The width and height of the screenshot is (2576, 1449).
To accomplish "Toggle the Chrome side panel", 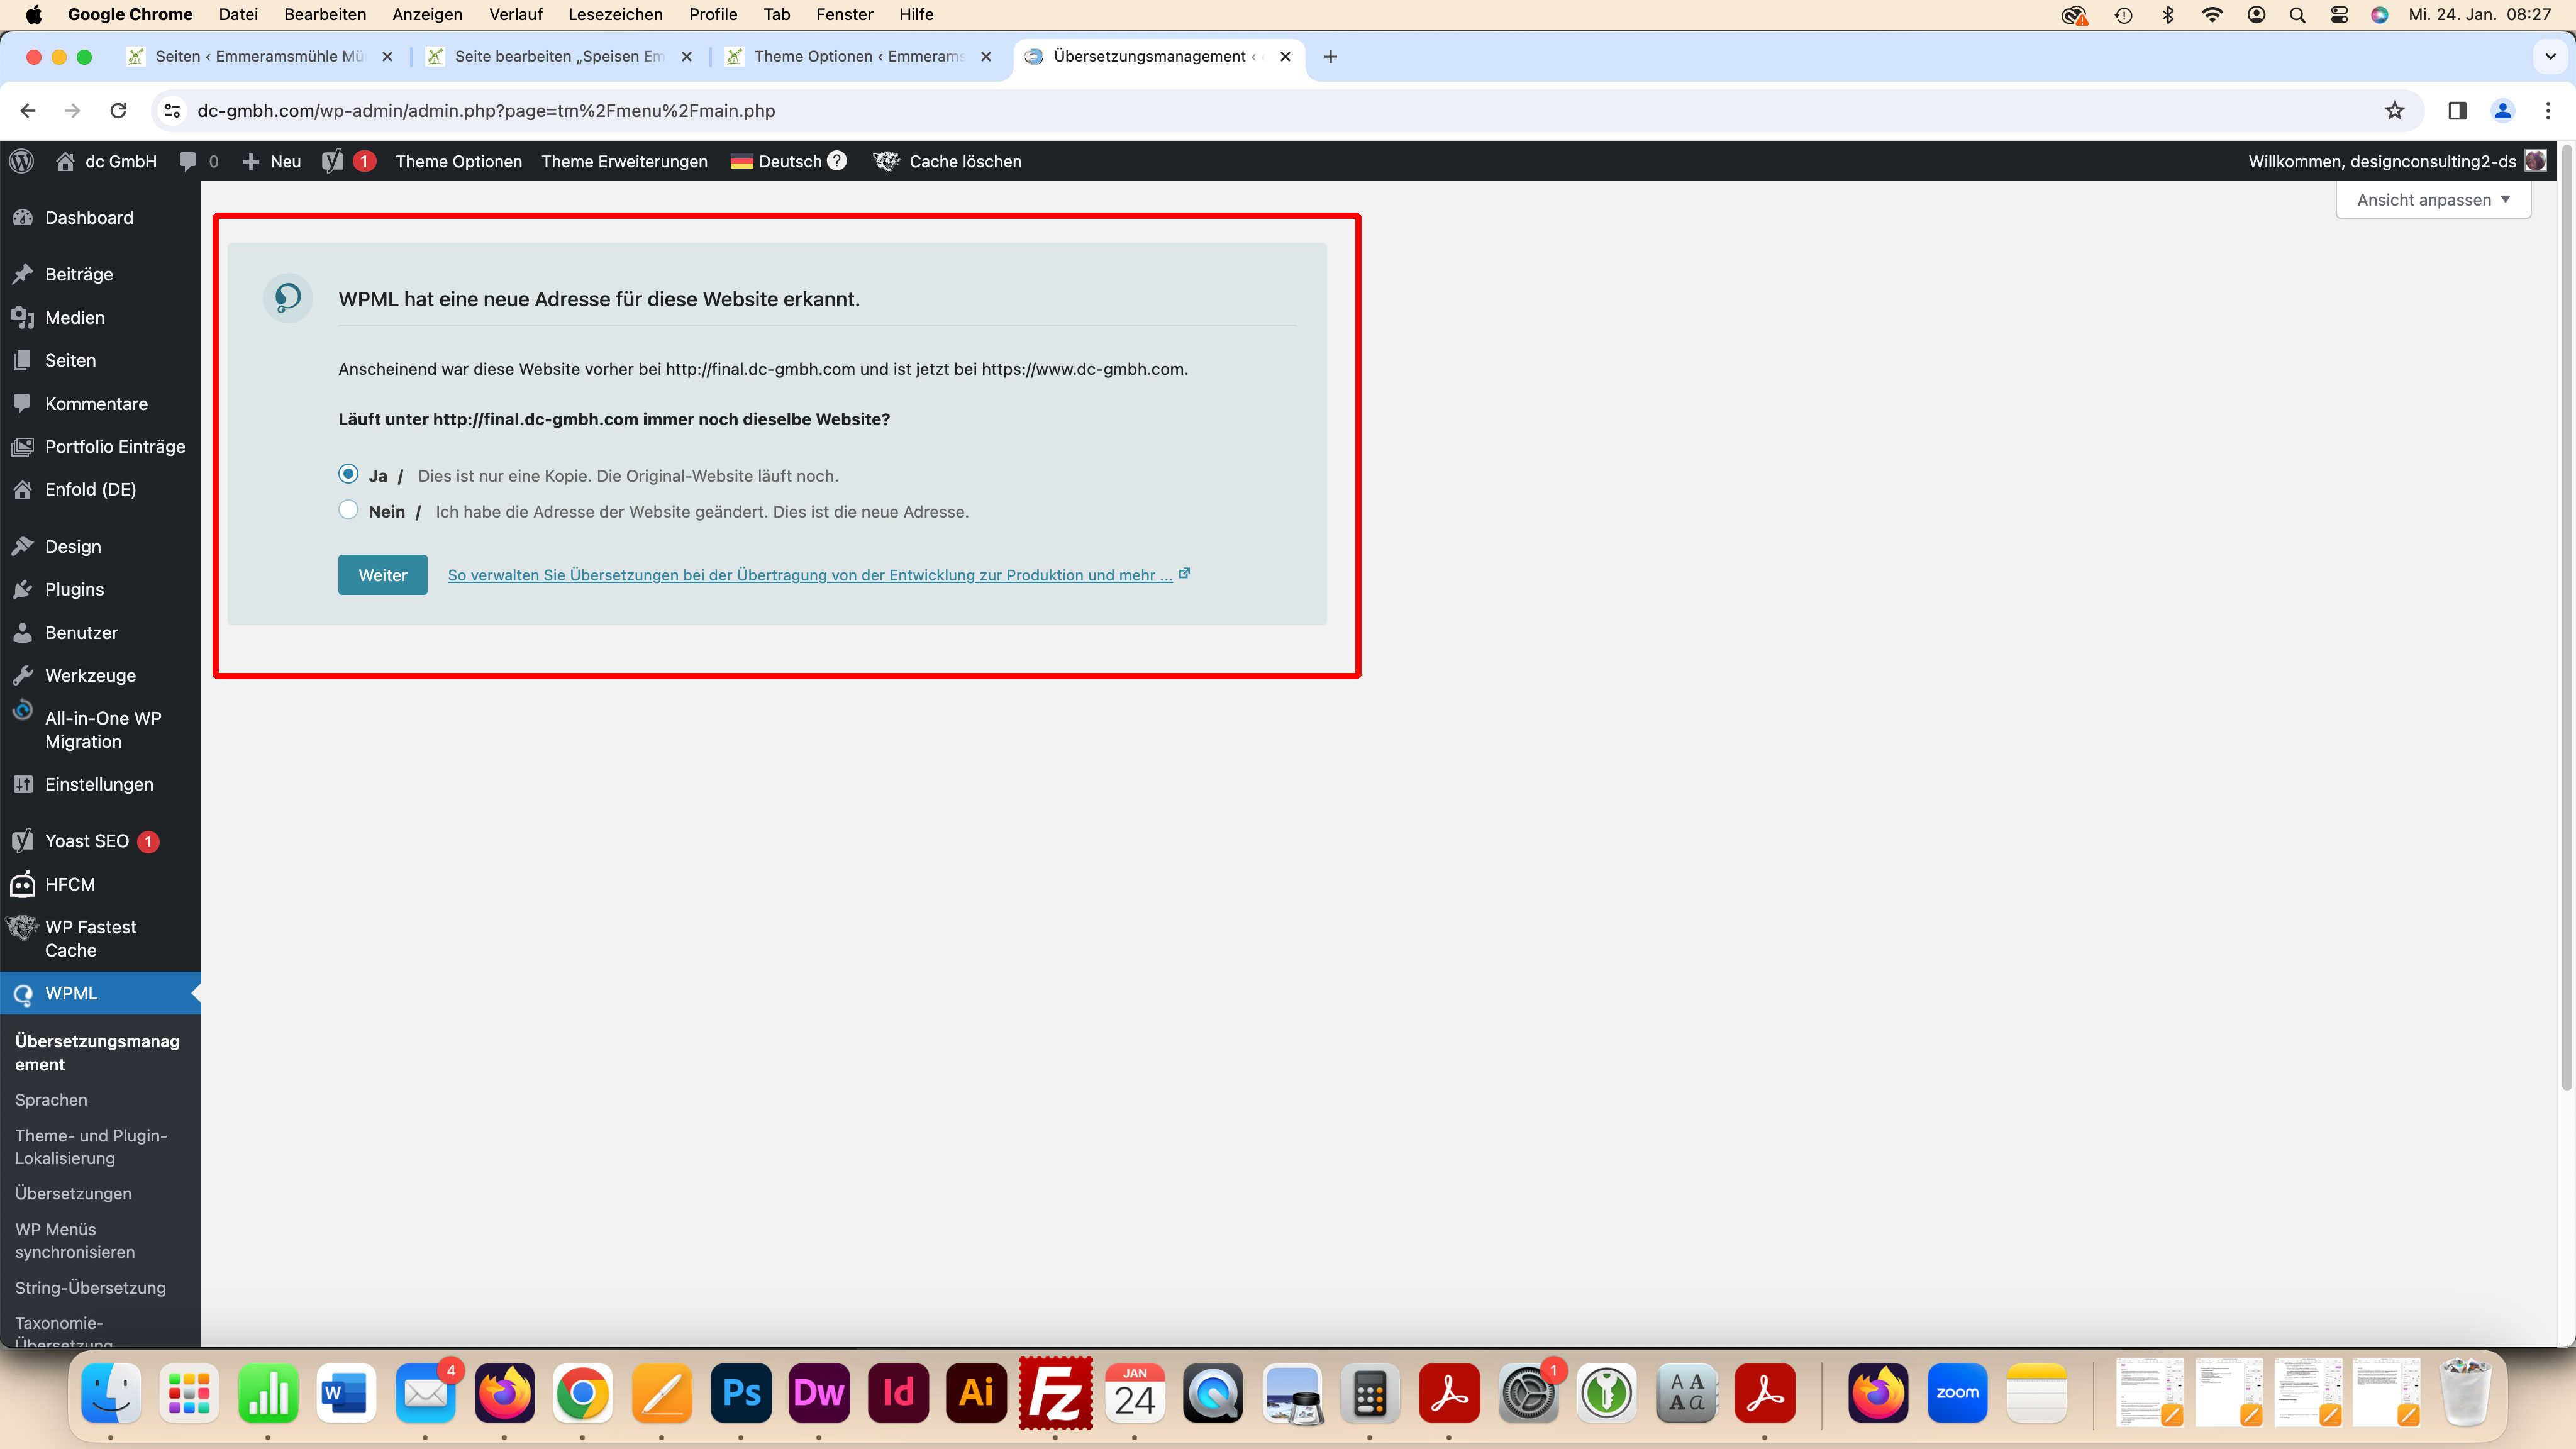I will [2457, 110].
